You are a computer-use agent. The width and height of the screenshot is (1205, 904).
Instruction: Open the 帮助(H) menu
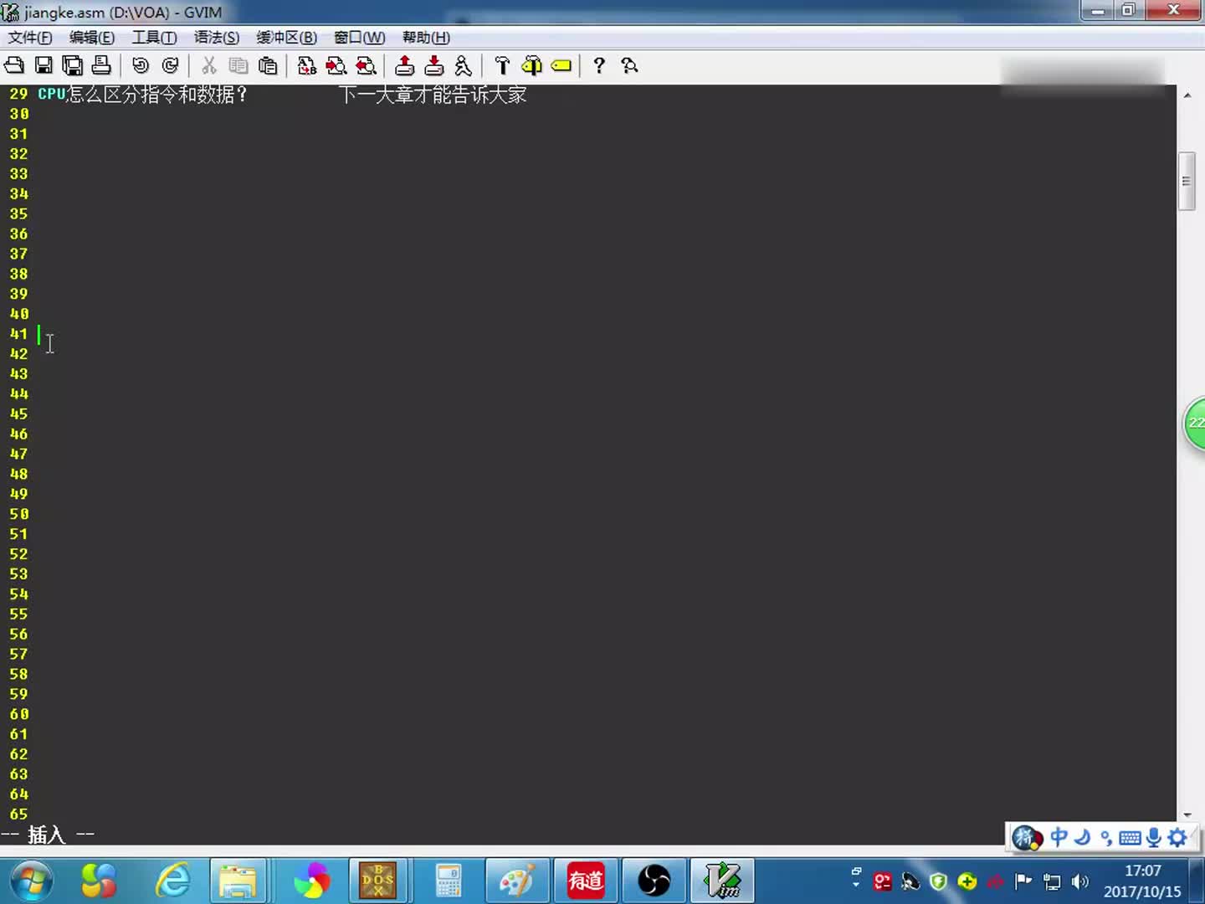(426, 38)
